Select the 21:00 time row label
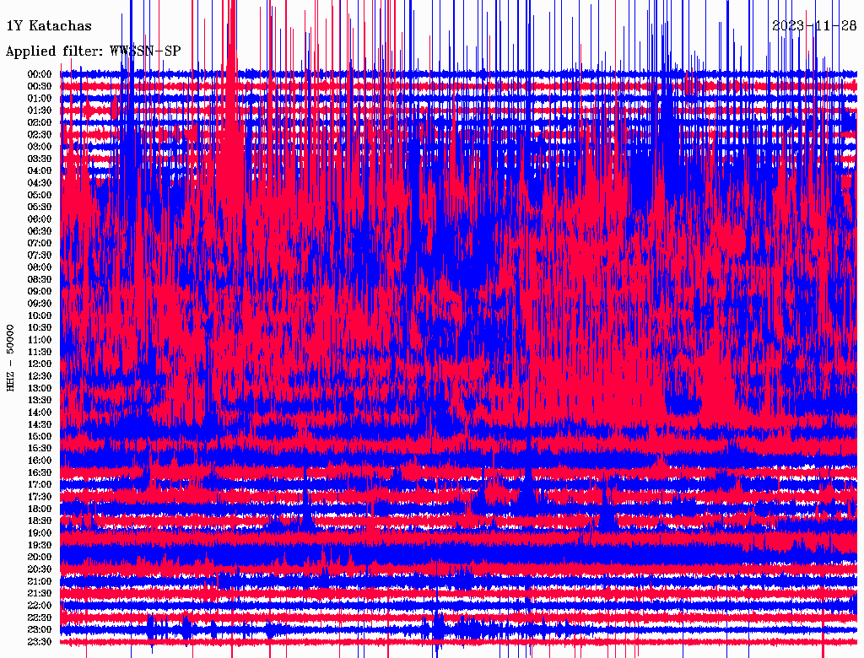Screen dimensions: 864x658 [x=40, y=581]
